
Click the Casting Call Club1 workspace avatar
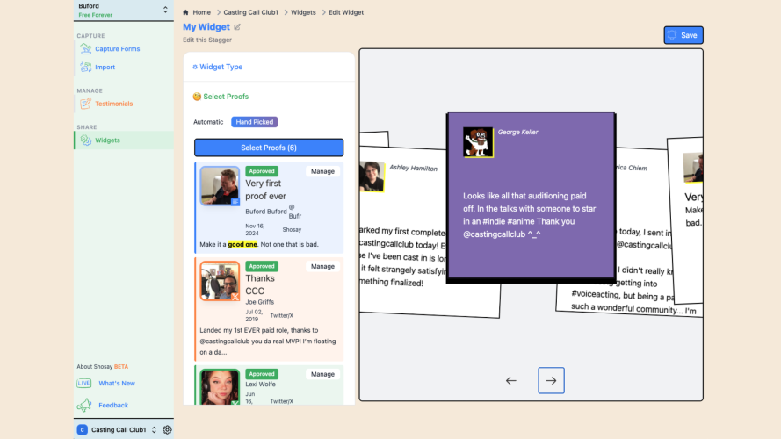click(83, 430)
